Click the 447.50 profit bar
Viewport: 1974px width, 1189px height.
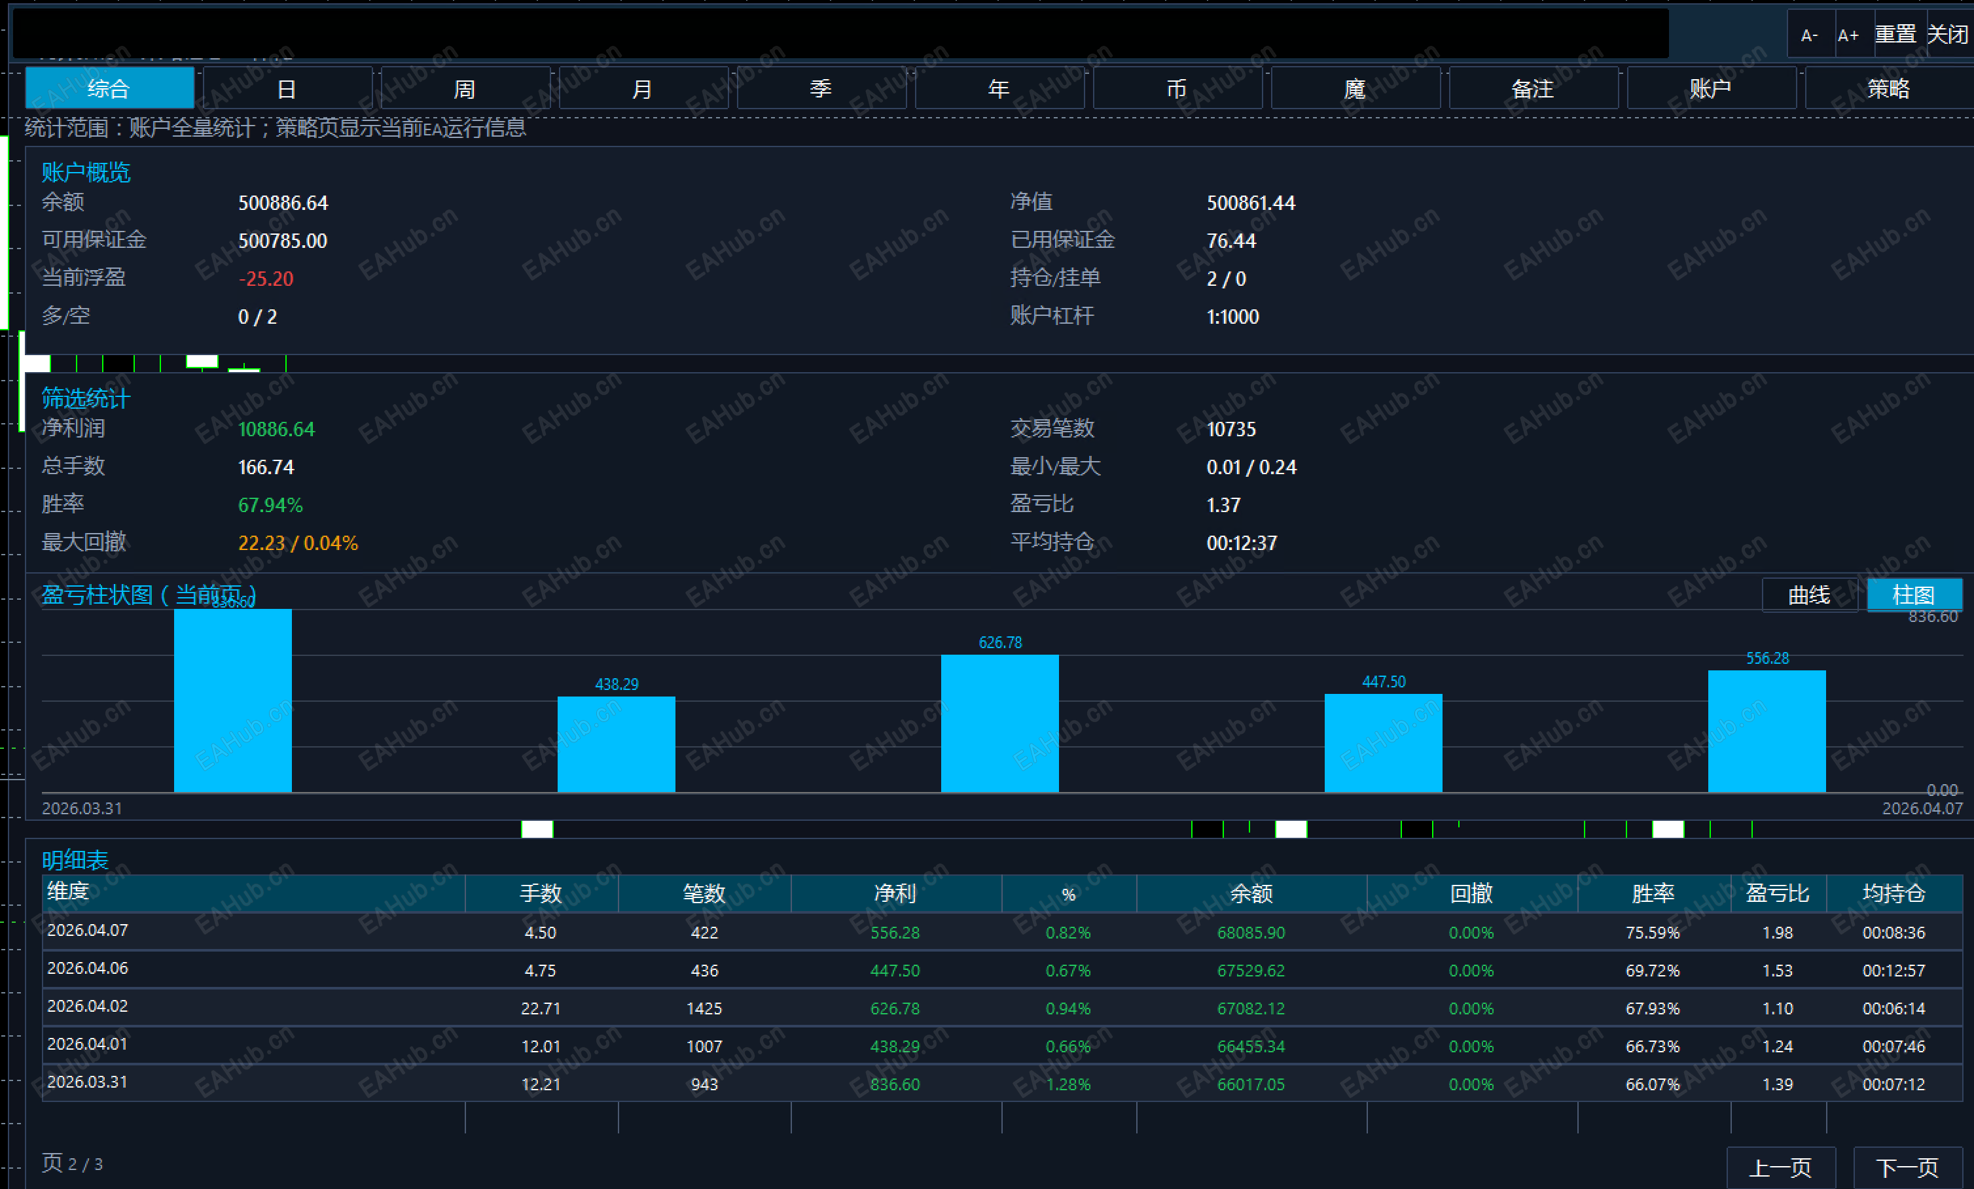[1384, 743]
